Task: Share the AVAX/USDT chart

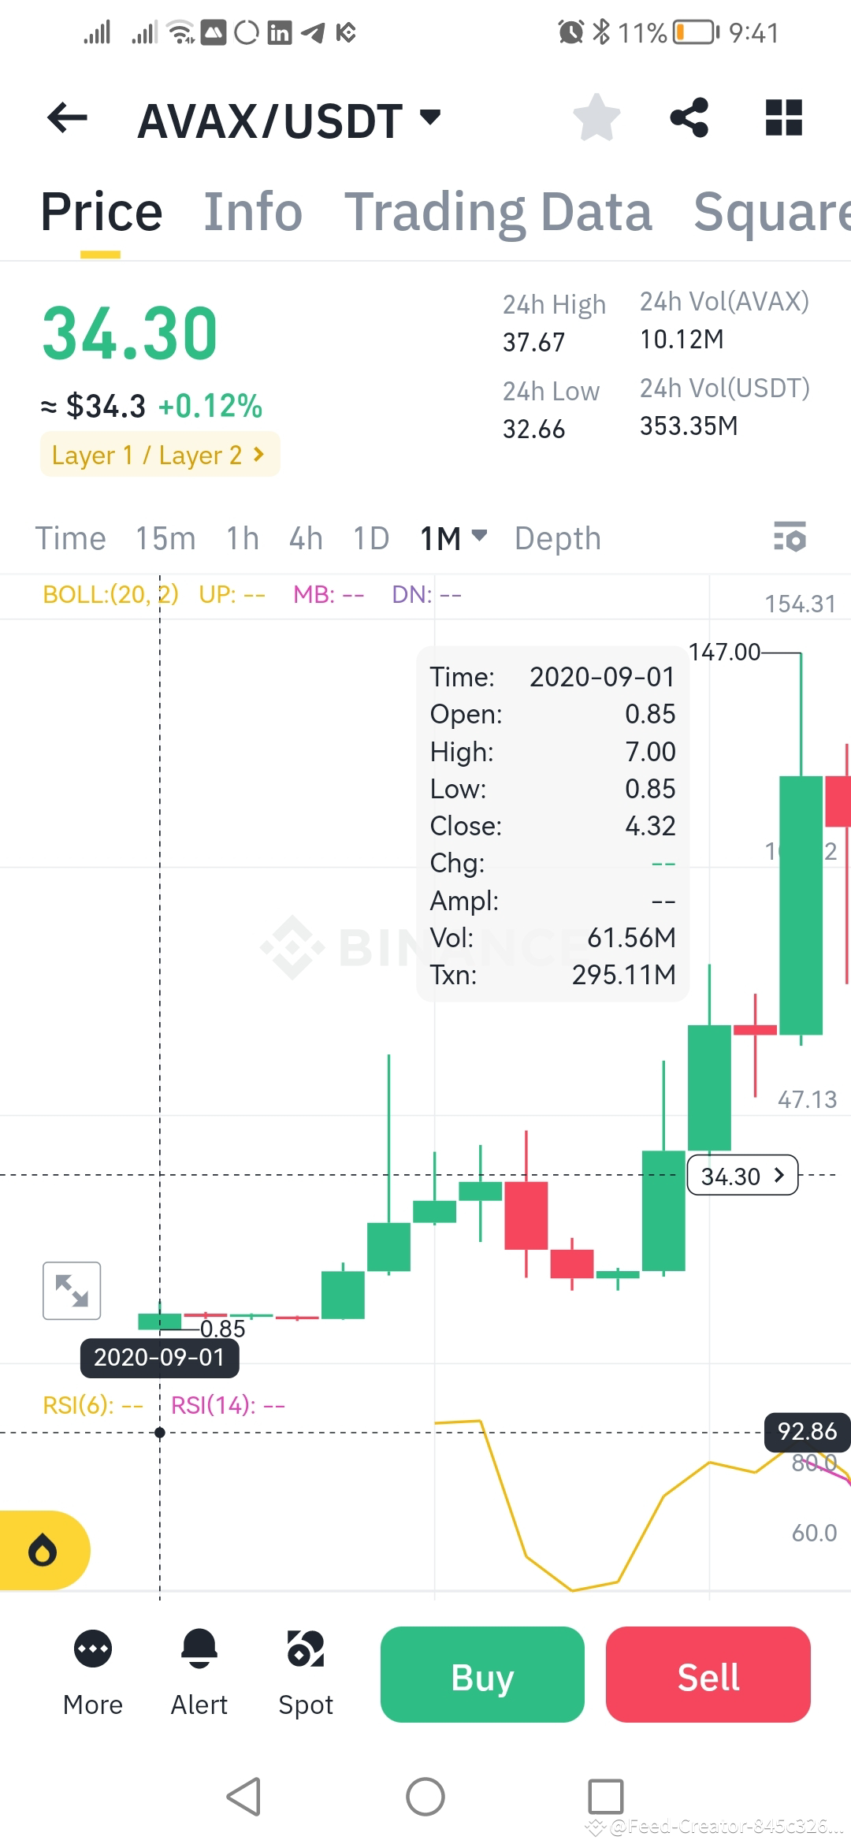Action: [689, 117]
